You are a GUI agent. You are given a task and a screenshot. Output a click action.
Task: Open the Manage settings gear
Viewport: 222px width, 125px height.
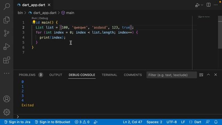point(7,112)
